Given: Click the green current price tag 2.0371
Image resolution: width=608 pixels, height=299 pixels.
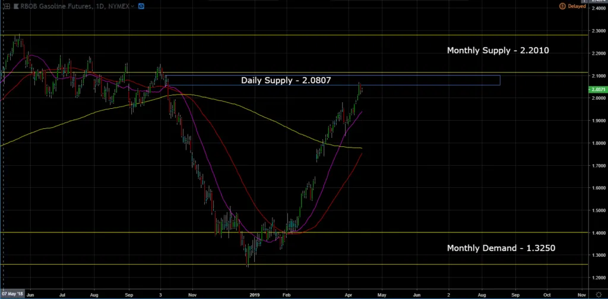Looking at the screenshot, I should 597,89.
